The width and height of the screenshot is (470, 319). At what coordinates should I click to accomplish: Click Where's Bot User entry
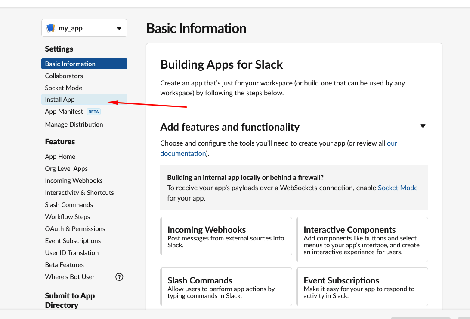point(70,277)
